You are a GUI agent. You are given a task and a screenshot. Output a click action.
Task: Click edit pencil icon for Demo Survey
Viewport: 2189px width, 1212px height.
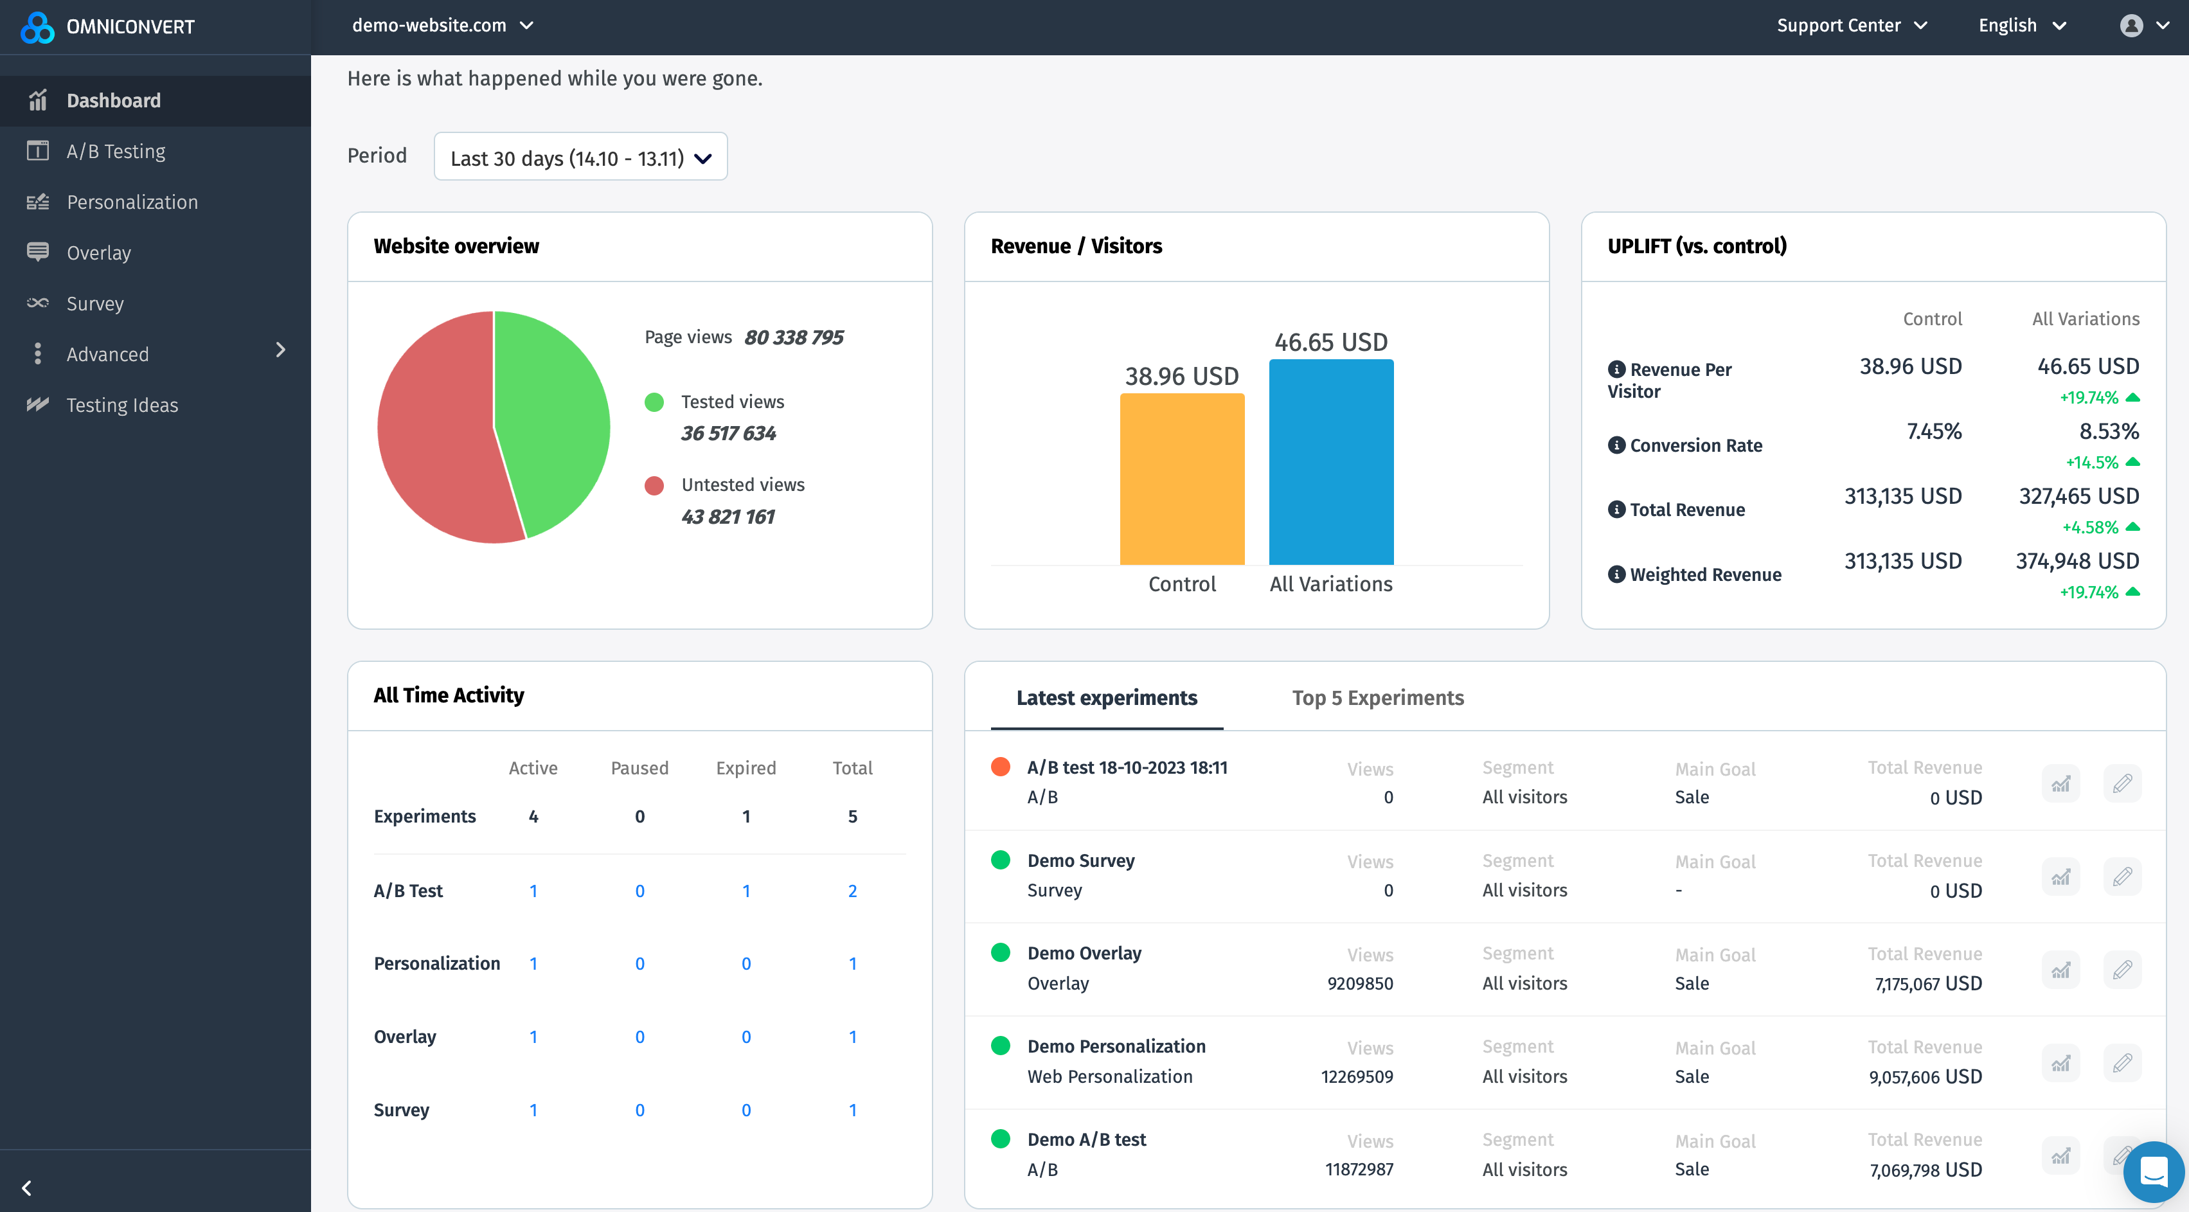(x=2122, y=877)
